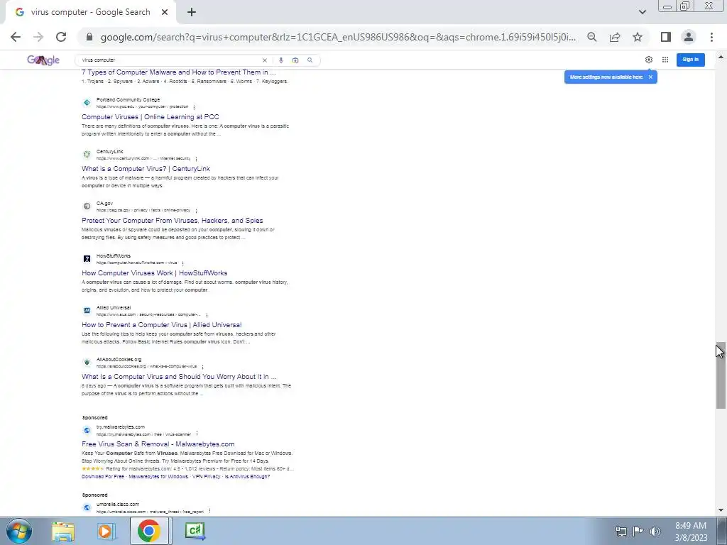Click in the virus computer search field
This screenshot has width=727, height=545.
click(169, 60)
